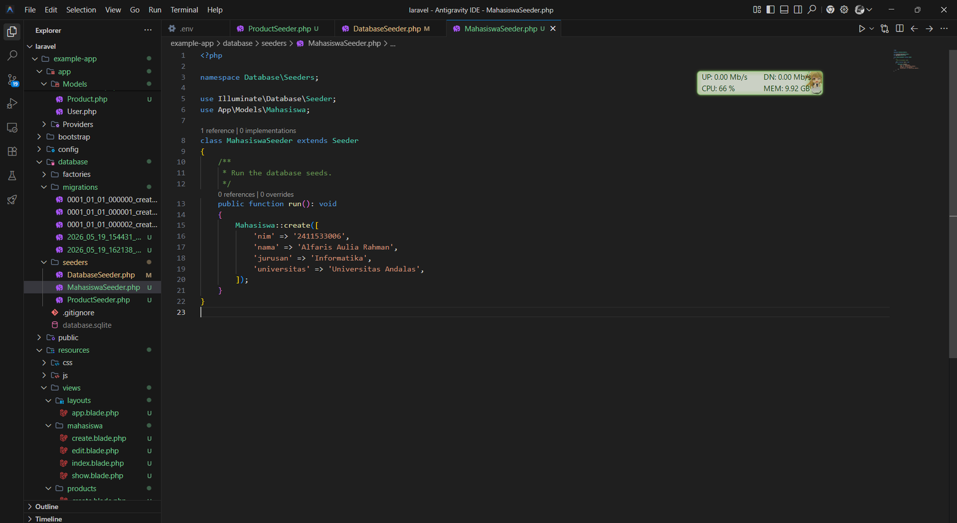Open Source Control view with 19 badge

(12, 79)
